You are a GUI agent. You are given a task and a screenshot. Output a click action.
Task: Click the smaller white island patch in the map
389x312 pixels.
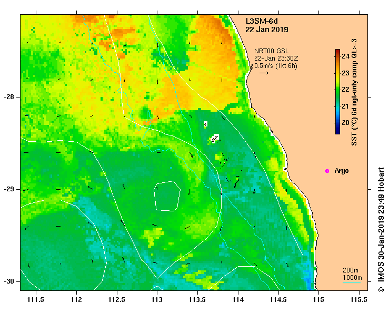[x=205, y=124]
